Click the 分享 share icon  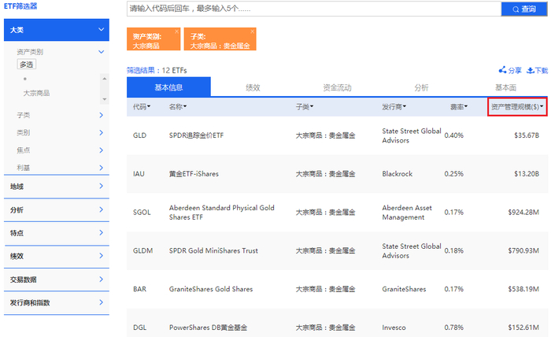pyautogui.click(x=510, y=70)
